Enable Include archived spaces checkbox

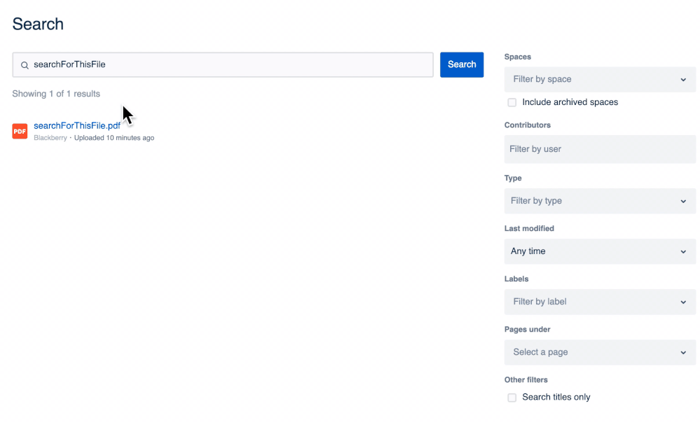click(512, 102)
